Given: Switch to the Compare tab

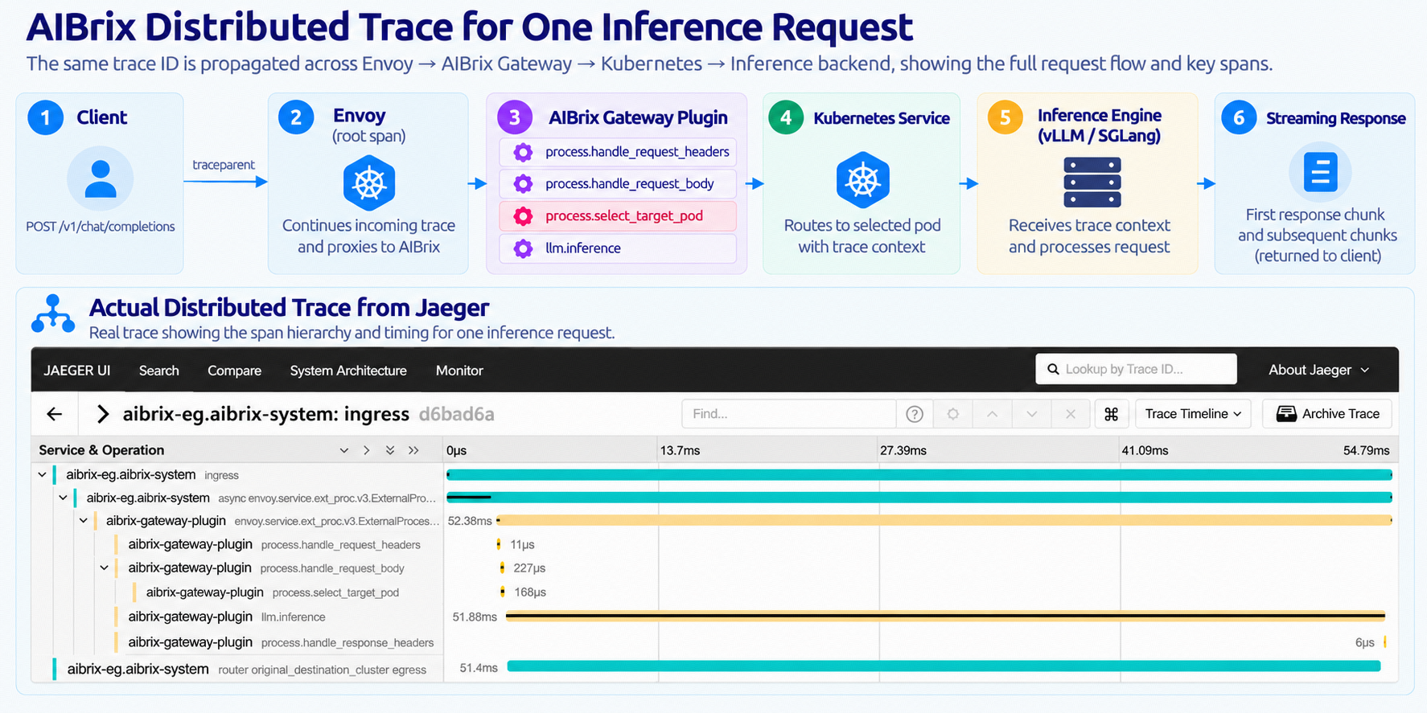Looking at the screenshot, I should coord(234,371).
